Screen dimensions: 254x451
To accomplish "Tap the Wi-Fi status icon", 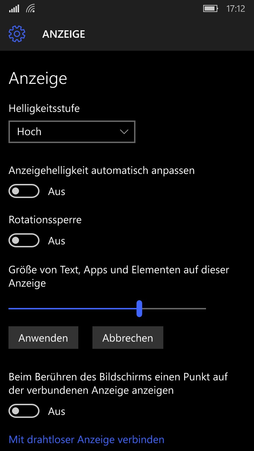I will point(31,9).
